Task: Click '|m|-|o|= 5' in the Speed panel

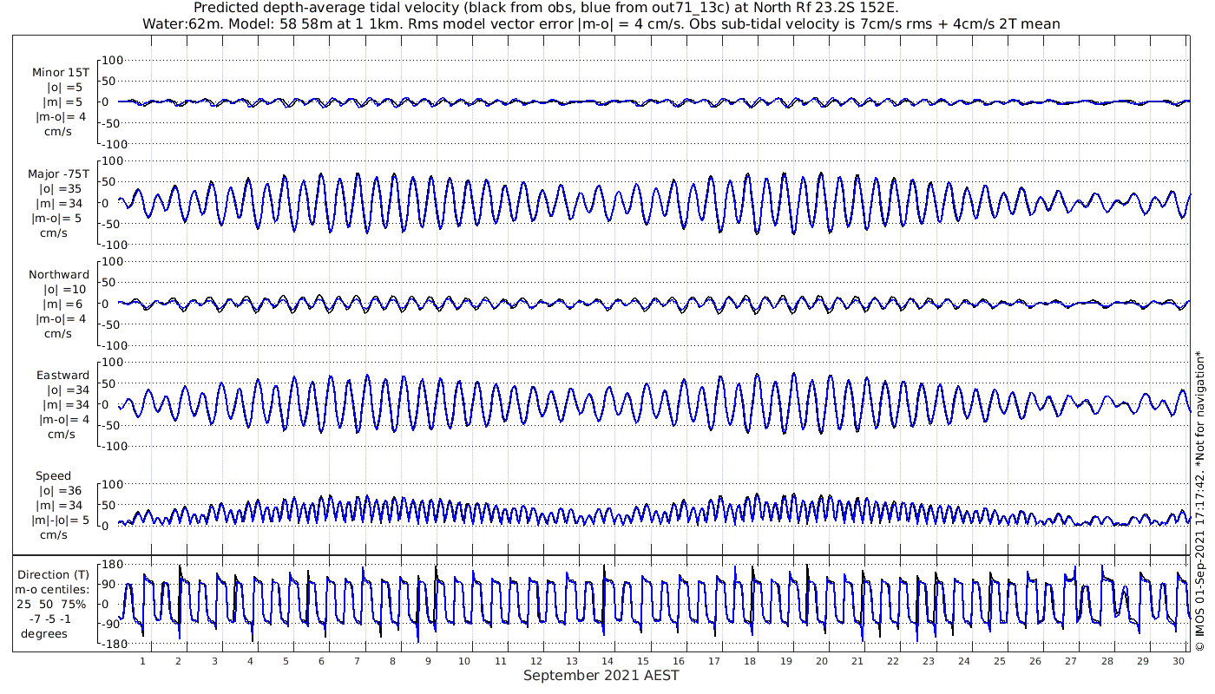Action: (x=61, y=520)
